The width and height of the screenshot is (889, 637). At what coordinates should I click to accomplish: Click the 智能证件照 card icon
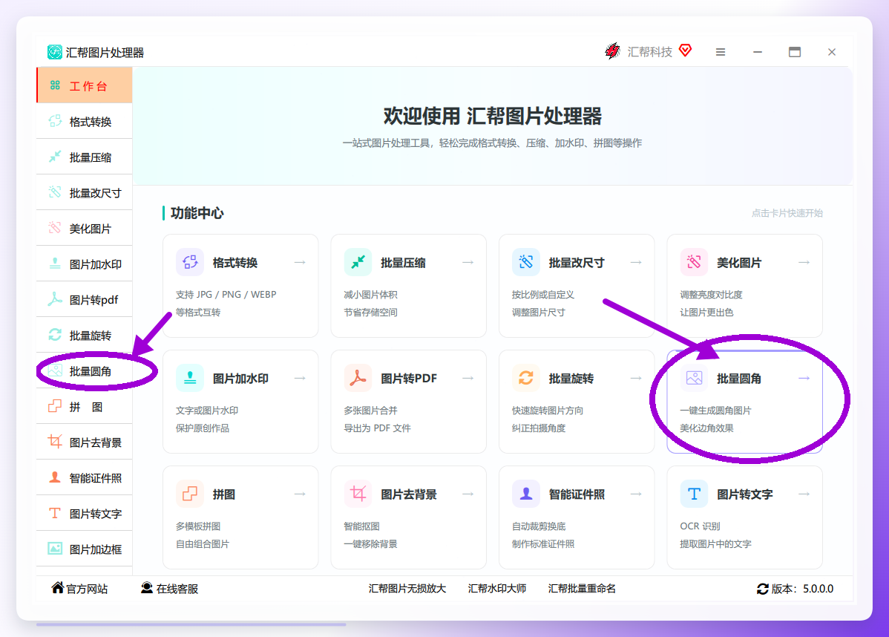point(526,494)
